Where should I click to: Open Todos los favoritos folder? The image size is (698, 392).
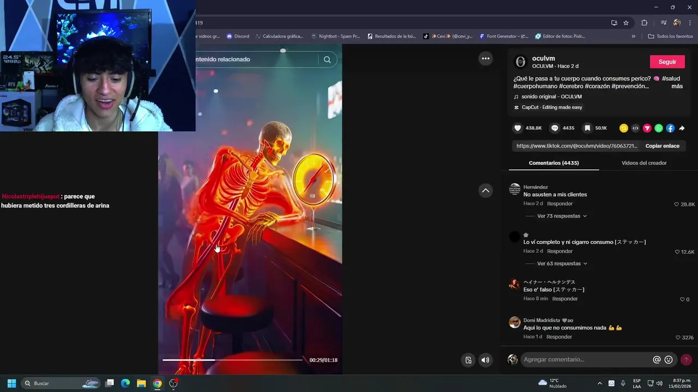point(670,36)
